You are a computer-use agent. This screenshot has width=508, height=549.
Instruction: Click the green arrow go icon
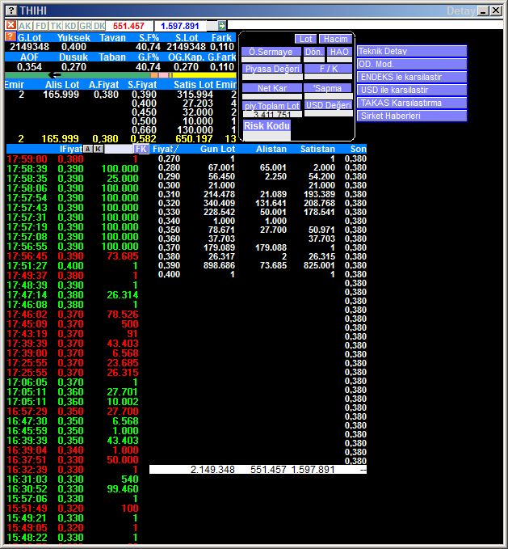pos(221,26)
